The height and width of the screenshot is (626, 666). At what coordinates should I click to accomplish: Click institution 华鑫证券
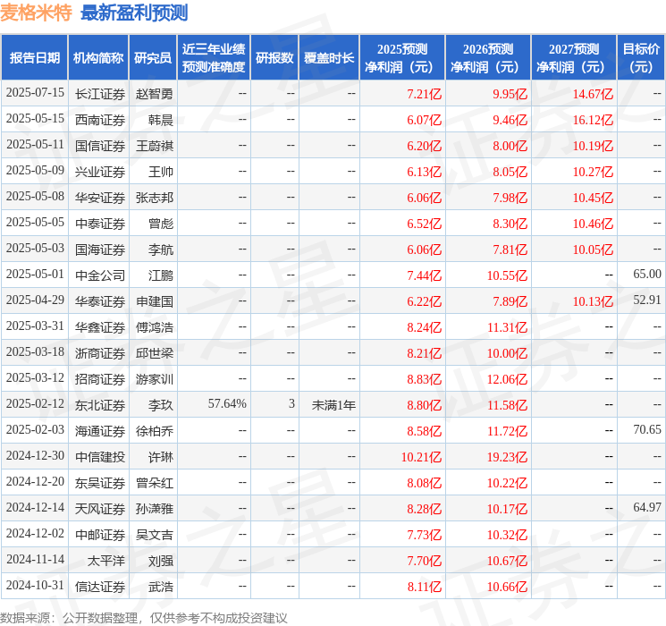click(x=100, y=327)
